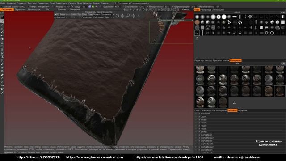Toggle visibility of polySurface23 object
This screenshot has width=286, height=161.
[x=196, y=138]
